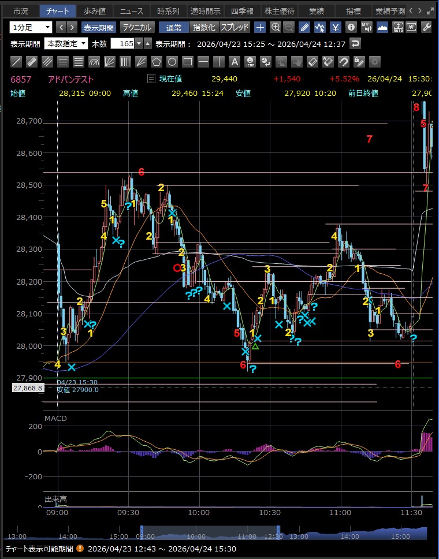
Task: Open the 1分足 timeframe dropdown
Action: tap(31, 27)
